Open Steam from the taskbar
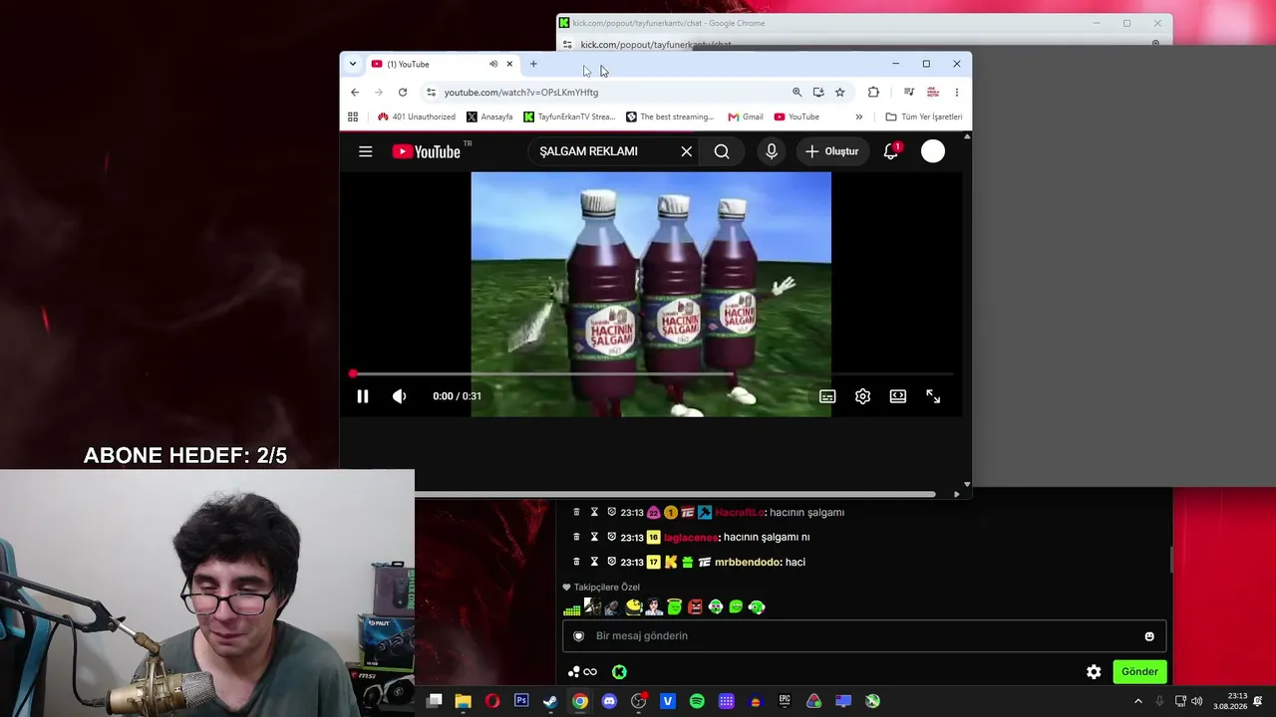Viewport: 1276px width, 717px height. tap(550, 701)
